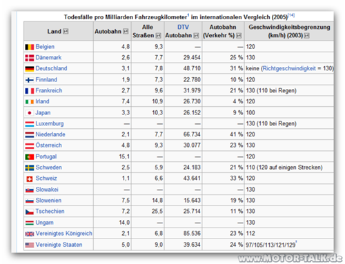Viewport: 345px width, 264px height.
Task: Open the Portugal country link
Action: point(46,156)
